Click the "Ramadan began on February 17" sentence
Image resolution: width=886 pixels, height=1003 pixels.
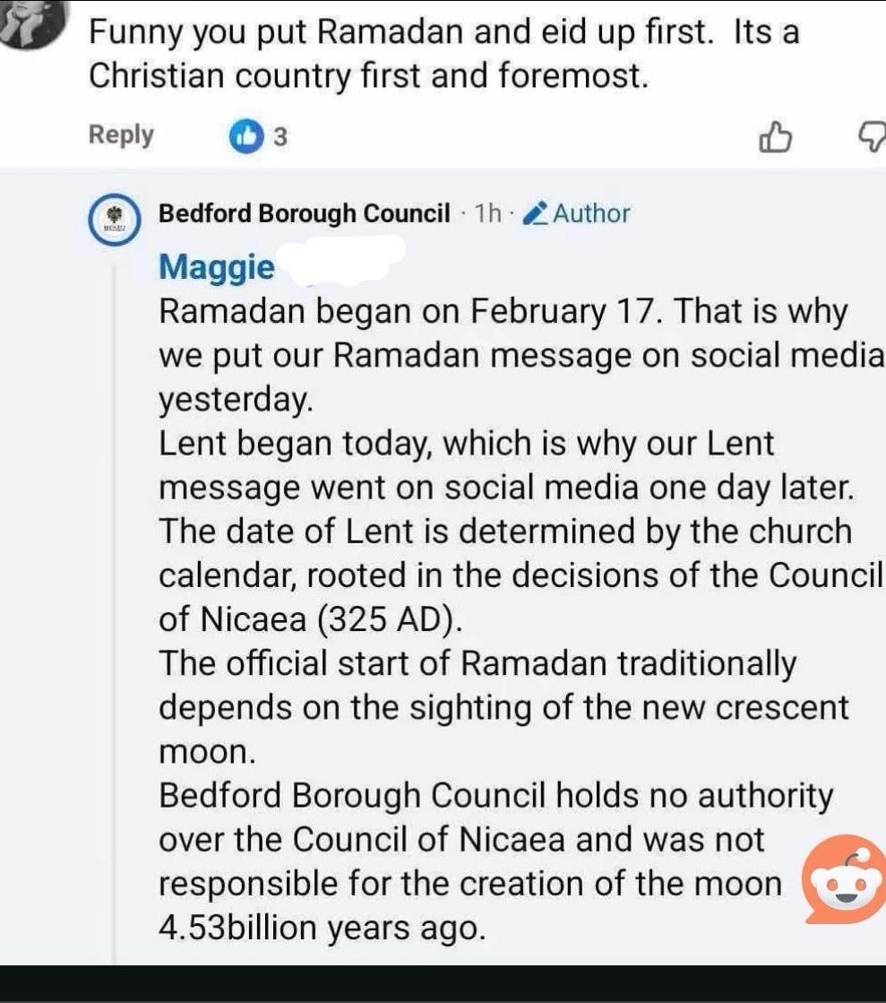click(502, 312)
